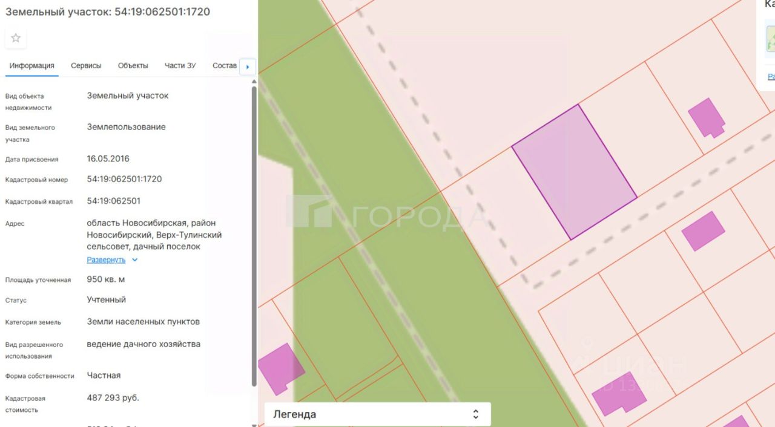
Task: Add the parcel to favorites with star icon
Action: (x=16, y=38)
